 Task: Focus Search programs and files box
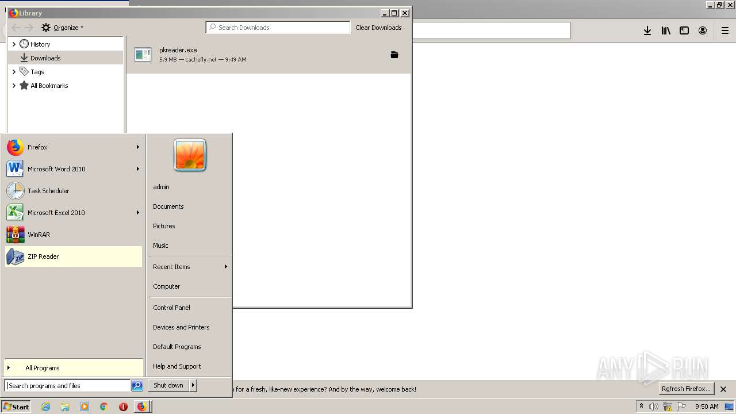click(67, 386)
